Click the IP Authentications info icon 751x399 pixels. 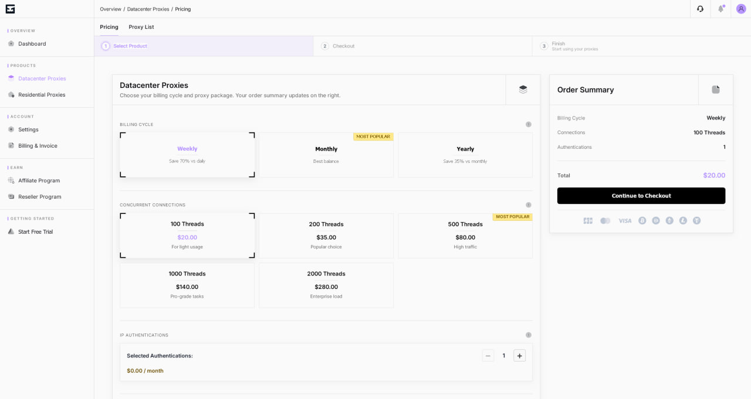pos(529,335)
